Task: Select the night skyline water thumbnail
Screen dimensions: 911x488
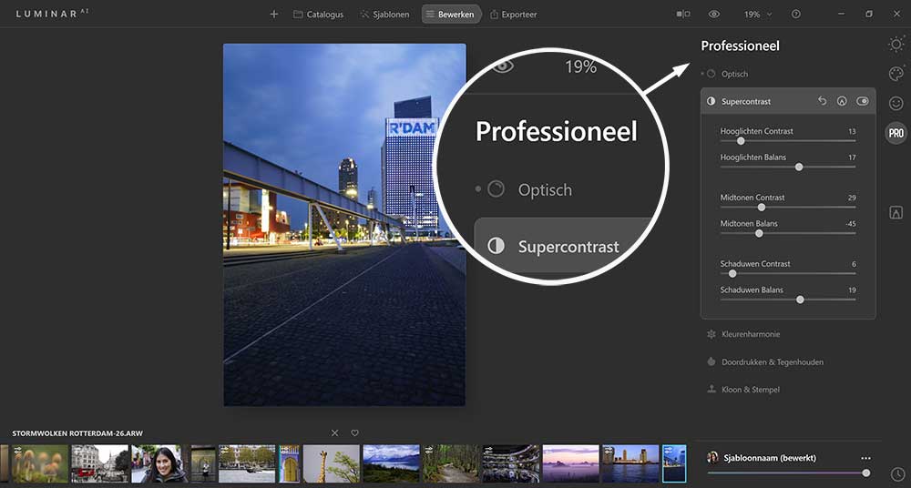Action: pyautogui.click(x=631, y=463)
